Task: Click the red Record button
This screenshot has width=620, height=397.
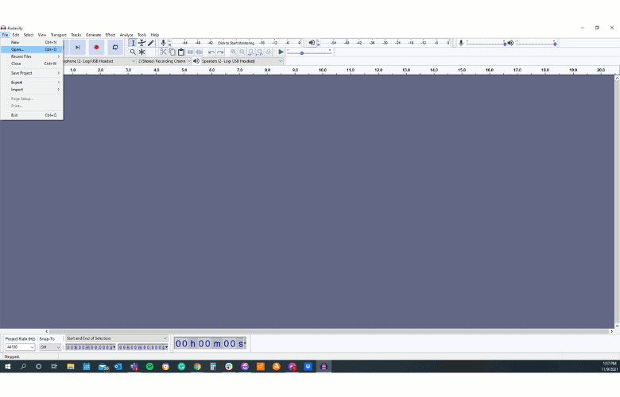Action: pyautogui.click(x=96, y=48)
